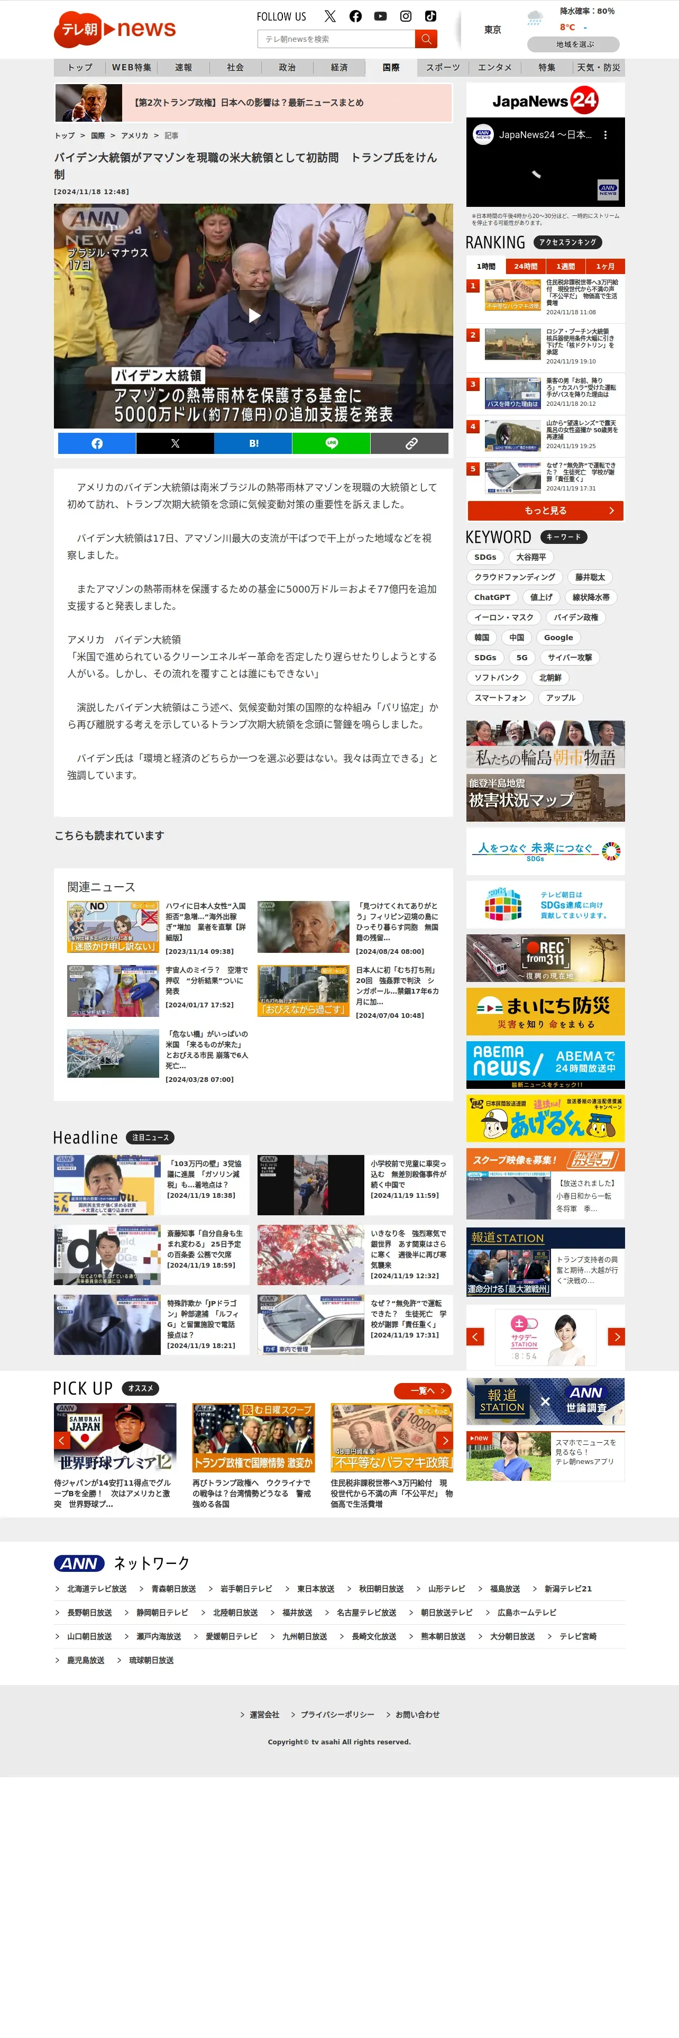Open headline 「103万円の壁」3党協議に進展
Screen dimensions: 679x2038
coord(151,1185)
